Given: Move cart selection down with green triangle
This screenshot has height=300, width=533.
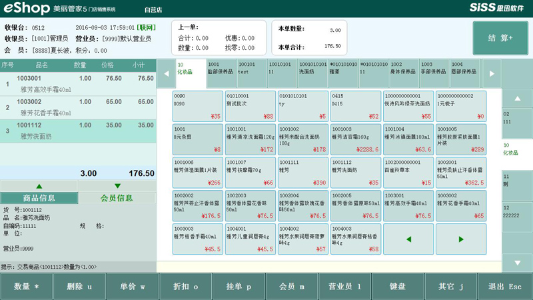Looking at the screenshot, I should (x=117, y=186).
